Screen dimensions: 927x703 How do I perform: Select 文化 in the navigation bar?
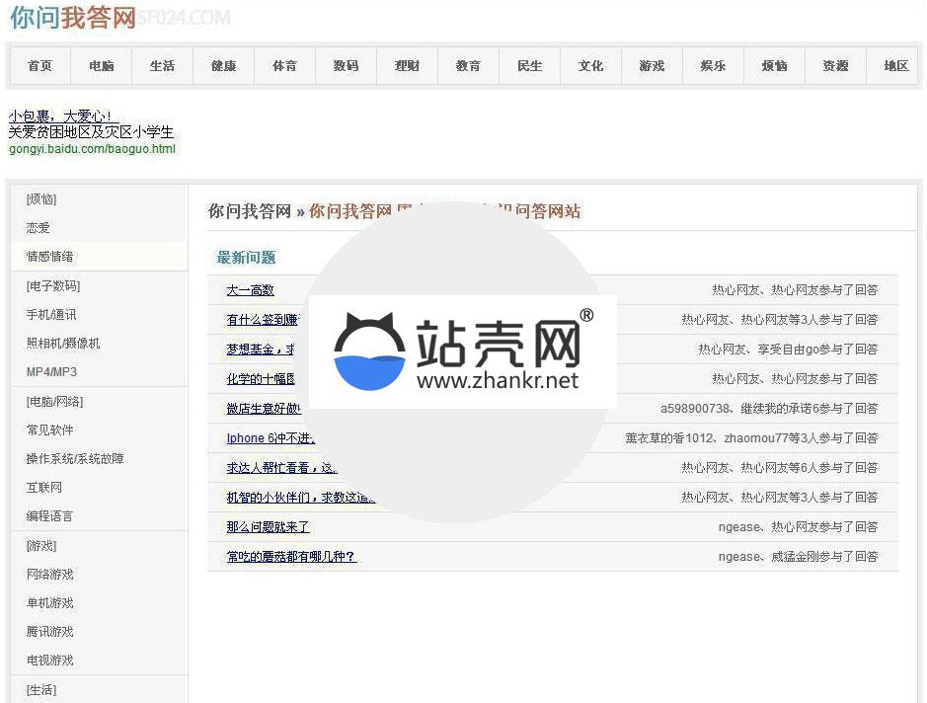590,65
